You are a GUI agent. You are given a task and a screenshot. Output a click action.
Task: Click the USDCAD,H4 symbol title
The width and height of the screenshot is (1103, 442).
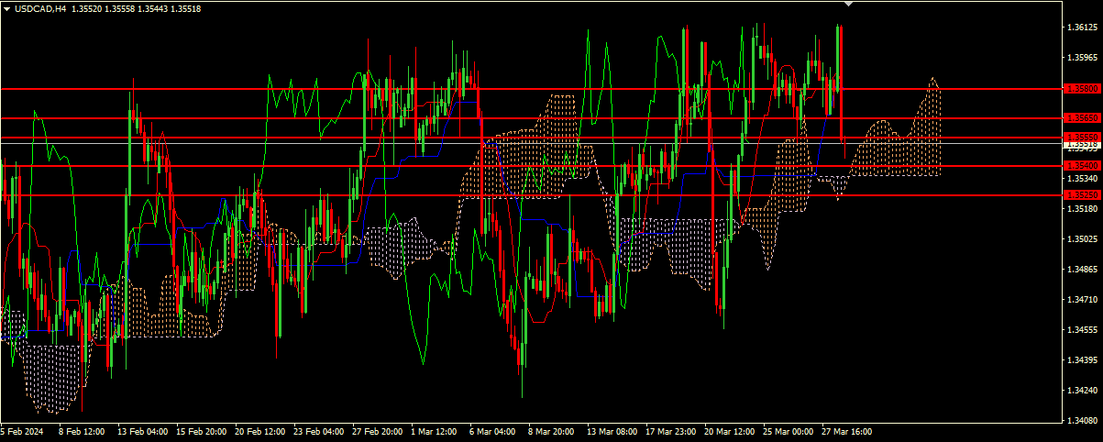point(40,8)
